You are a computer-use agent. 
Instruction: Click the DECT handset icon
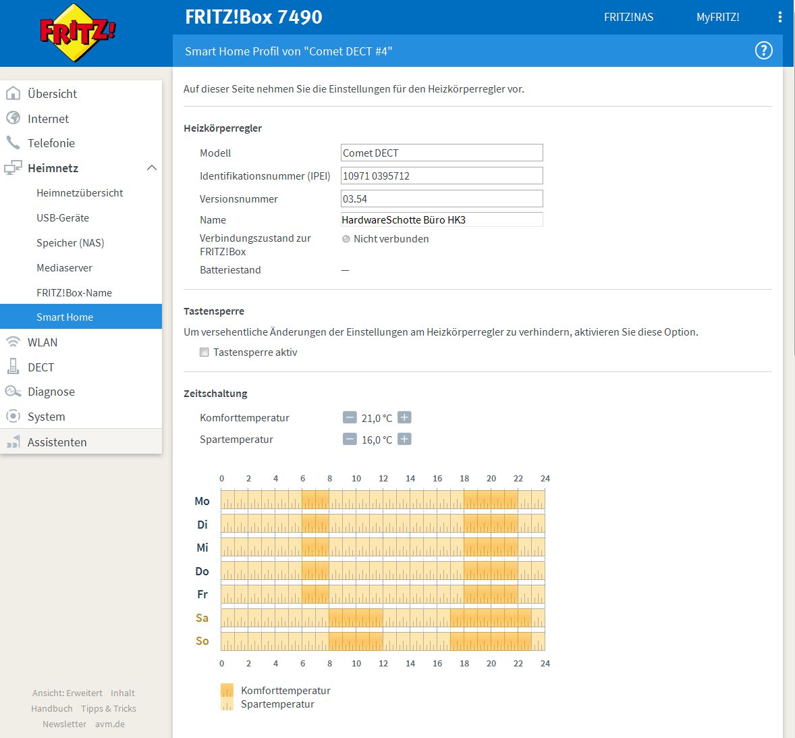13,366
